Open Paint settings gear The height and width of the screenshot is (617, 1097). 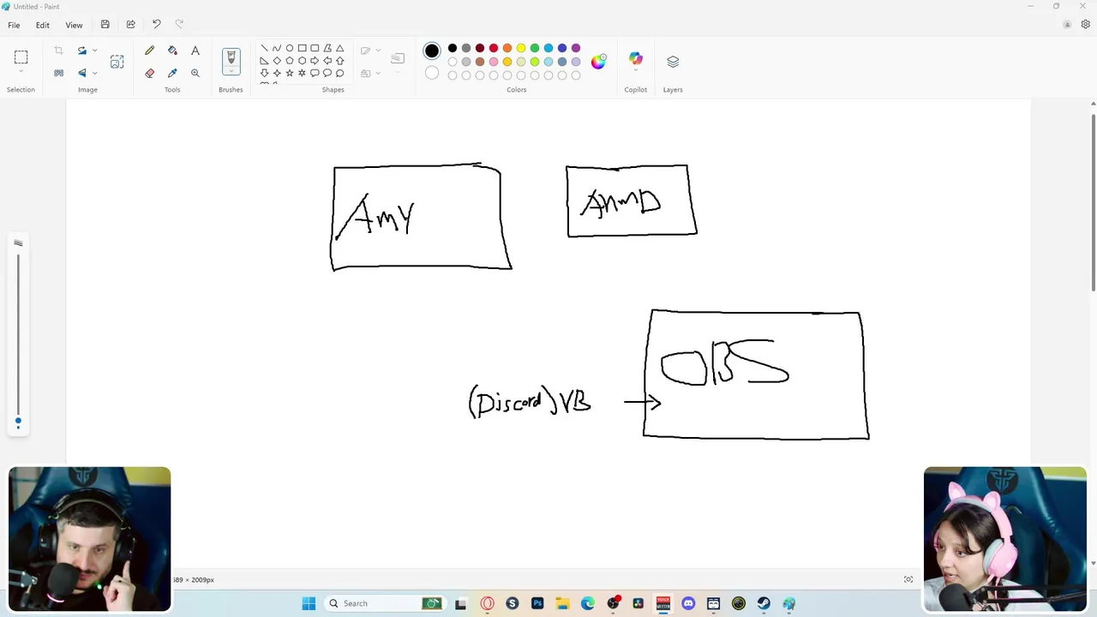tap(1086, 25)
